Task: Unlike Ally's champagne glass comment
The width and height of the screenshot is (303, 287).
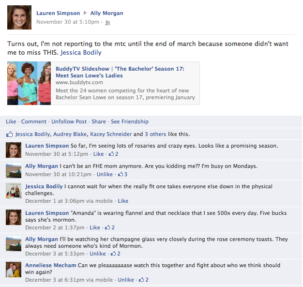Action: [x=98, y=254]
